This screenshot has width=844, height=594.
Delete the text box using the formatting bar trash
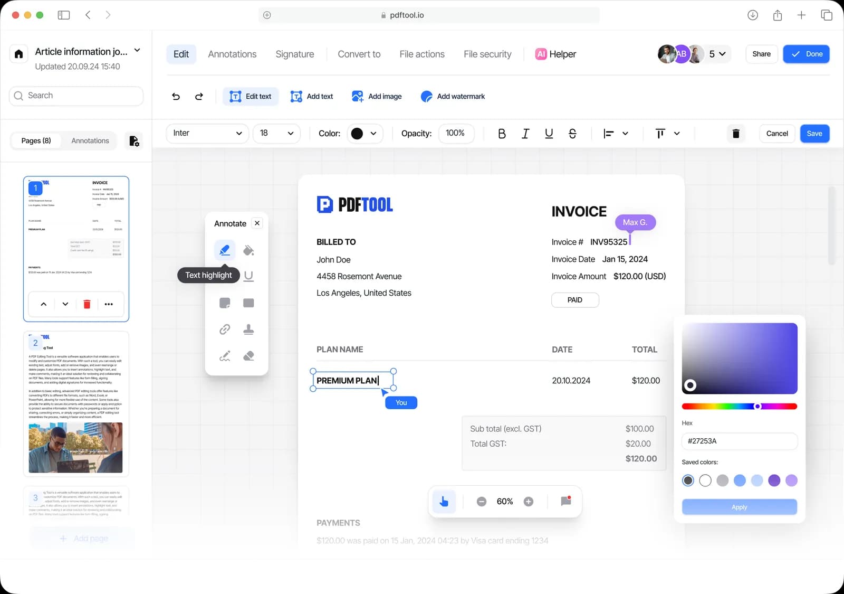tap(736, 134)
